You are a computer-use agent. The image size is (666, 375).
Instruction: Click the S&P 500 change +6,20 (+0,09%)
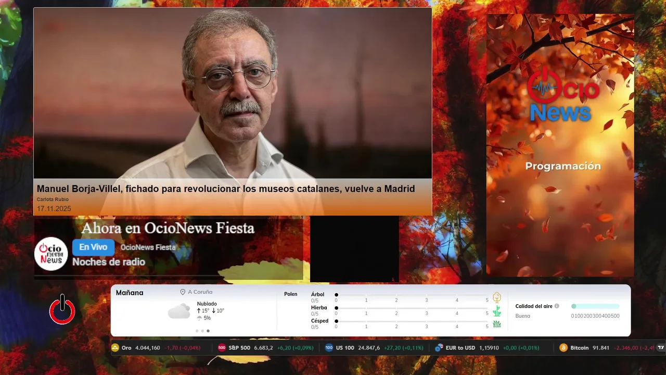coord(296,348)
